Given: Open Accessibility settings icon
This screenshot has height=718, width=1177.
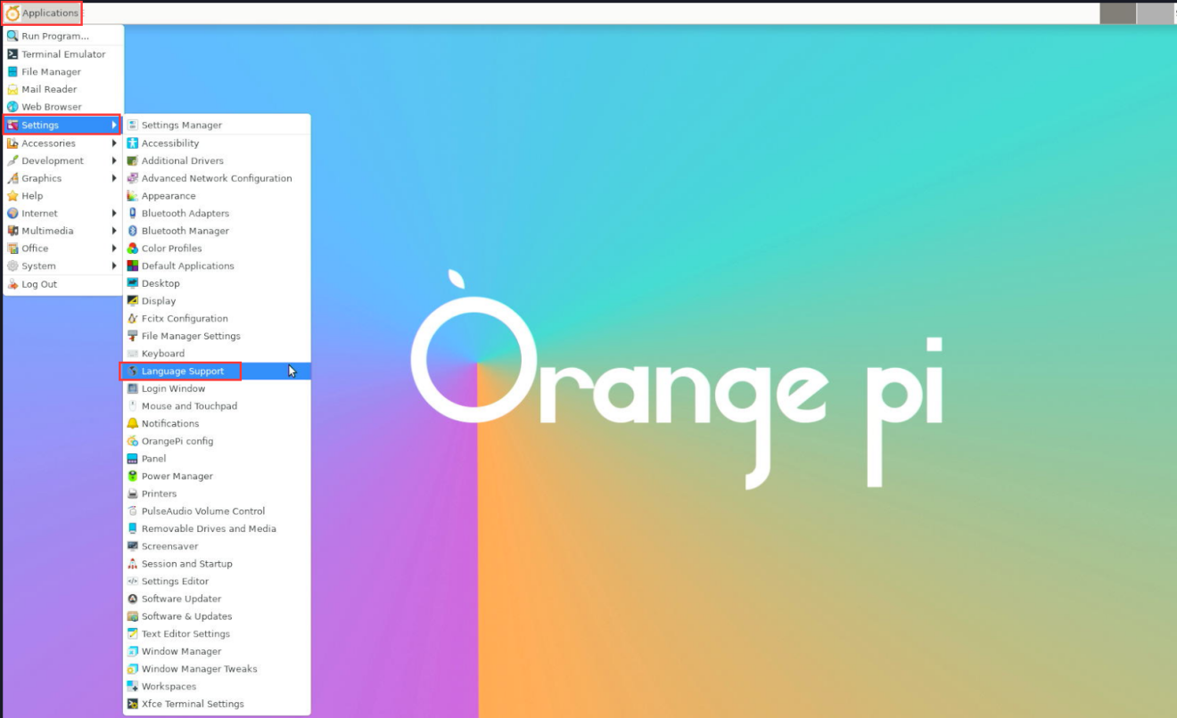Looking at the screenshot, I should pyautogui.click(x=133, y=143).
